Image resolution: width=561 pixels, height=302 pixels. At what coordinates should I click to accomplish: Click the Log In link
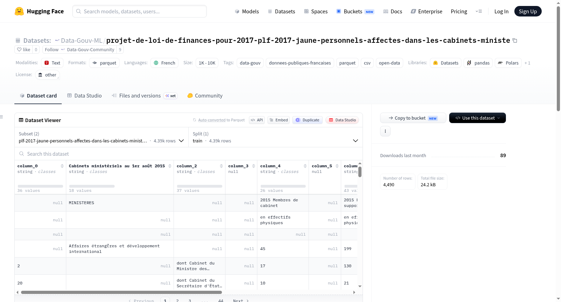coord(501,11)
